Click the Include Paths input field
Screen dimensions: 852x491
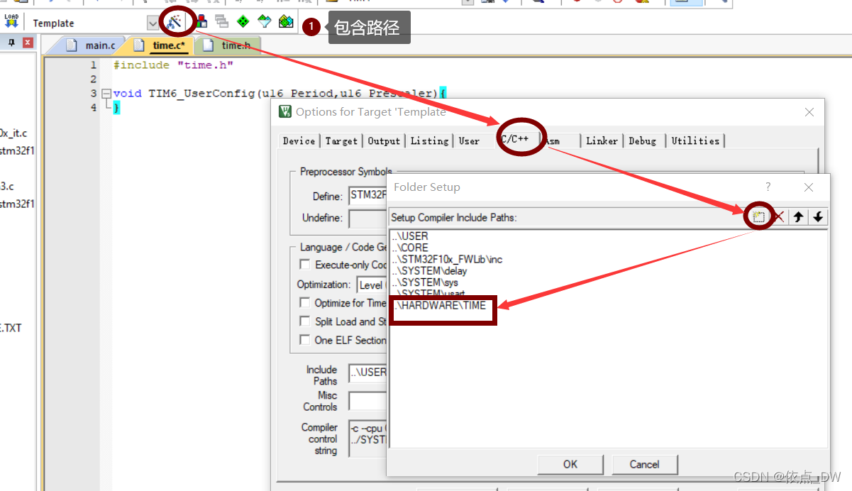point(367,372)
